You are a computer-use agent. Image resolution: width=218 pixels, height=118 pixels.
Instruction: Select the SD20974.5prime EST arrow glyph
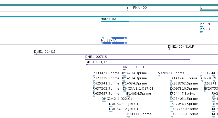point(159,76)
